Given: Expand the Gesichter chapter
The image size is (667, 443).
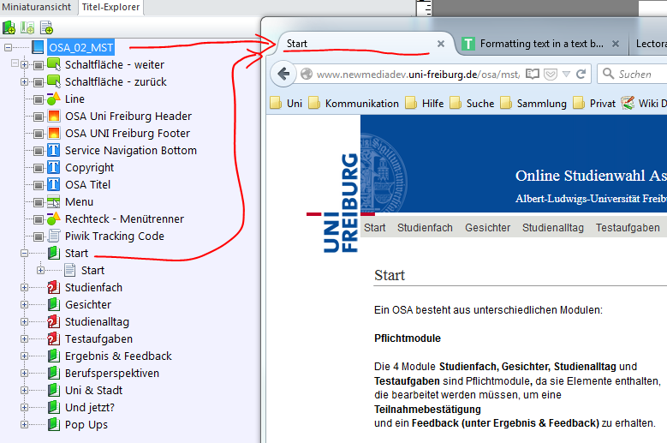Looking at the screenshot, I should pyautogui.click(x=24, y=305).
